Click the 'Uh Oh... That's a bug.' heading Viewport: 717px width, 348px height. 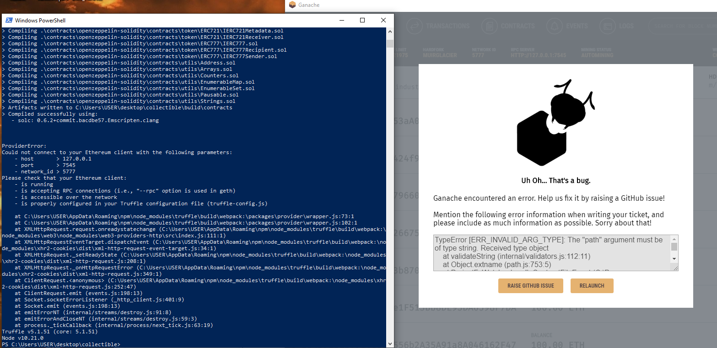556,180
